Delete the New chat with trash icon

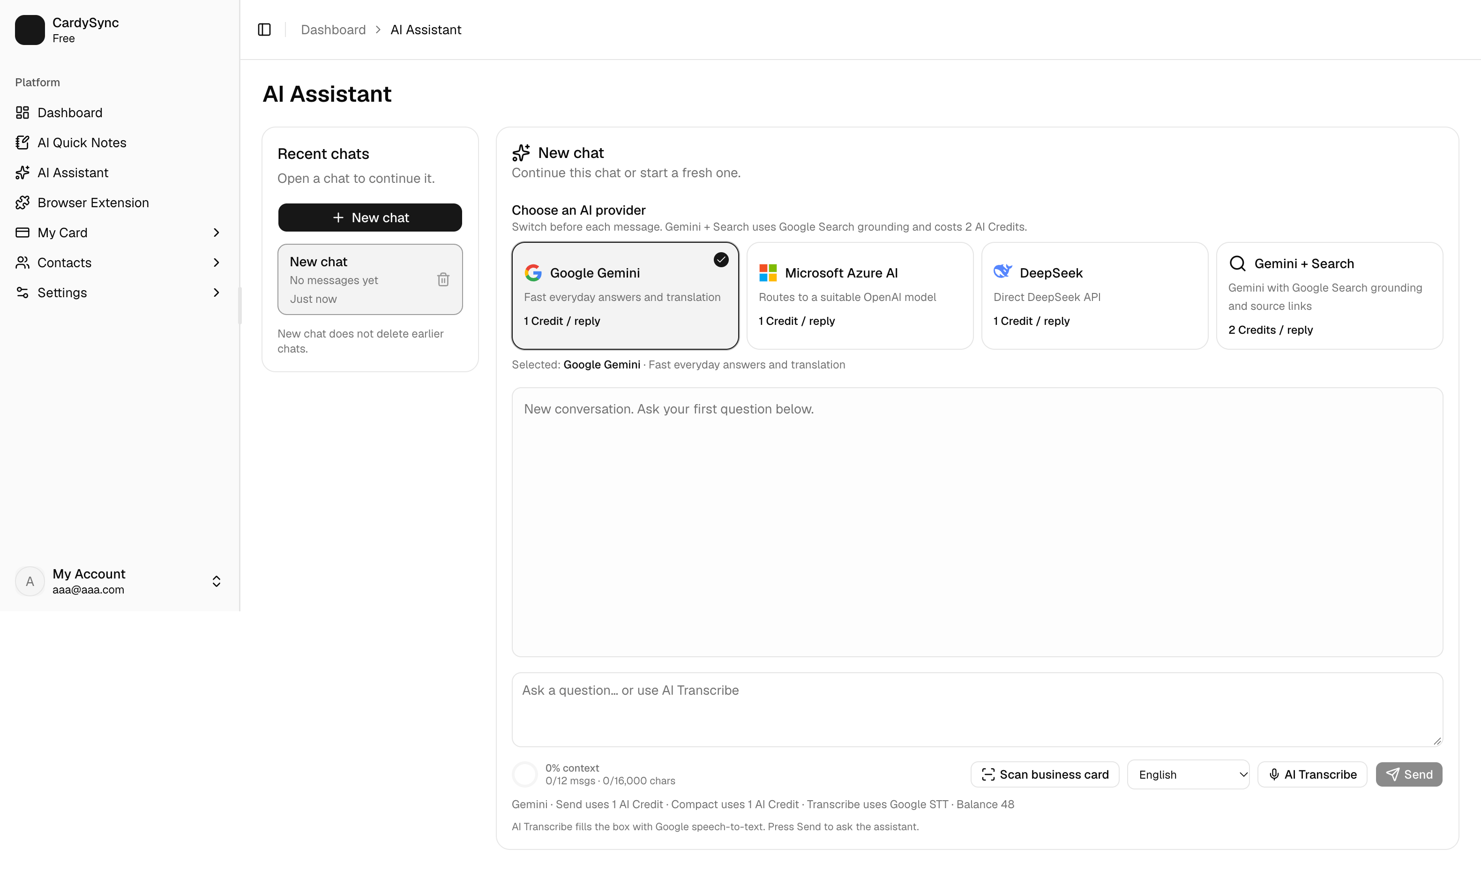pos(443,280)
